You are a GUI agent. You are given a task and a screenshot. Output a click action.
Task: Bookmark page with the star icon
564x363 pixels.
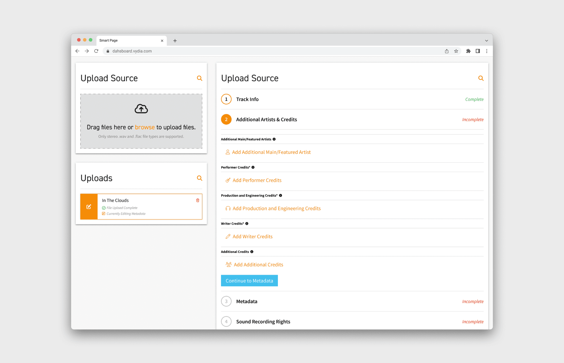tap(456, 51)
